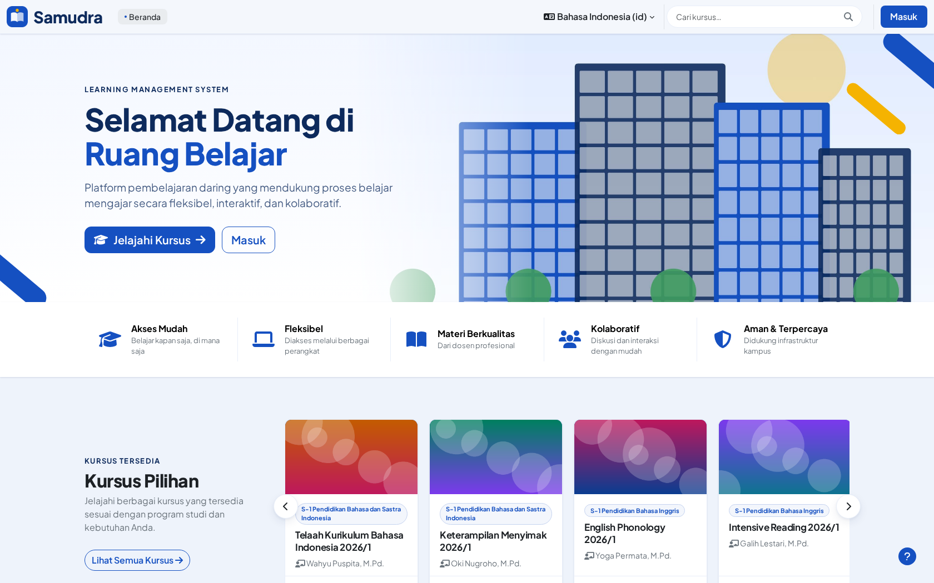Viewport: 934px width, 583px height.
Task: Click the Samudra book logo icon
Action: [x=17, y=17]
